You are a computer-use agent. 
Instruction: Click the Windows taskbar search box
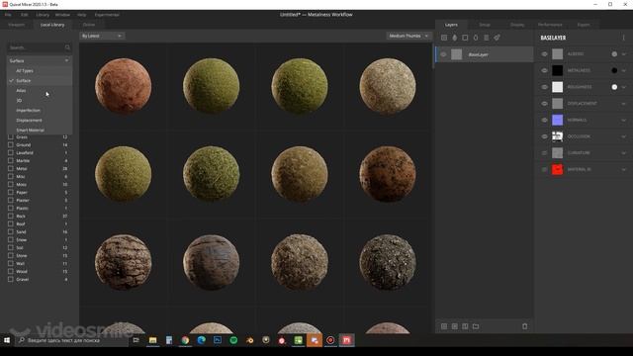point(72,340)
